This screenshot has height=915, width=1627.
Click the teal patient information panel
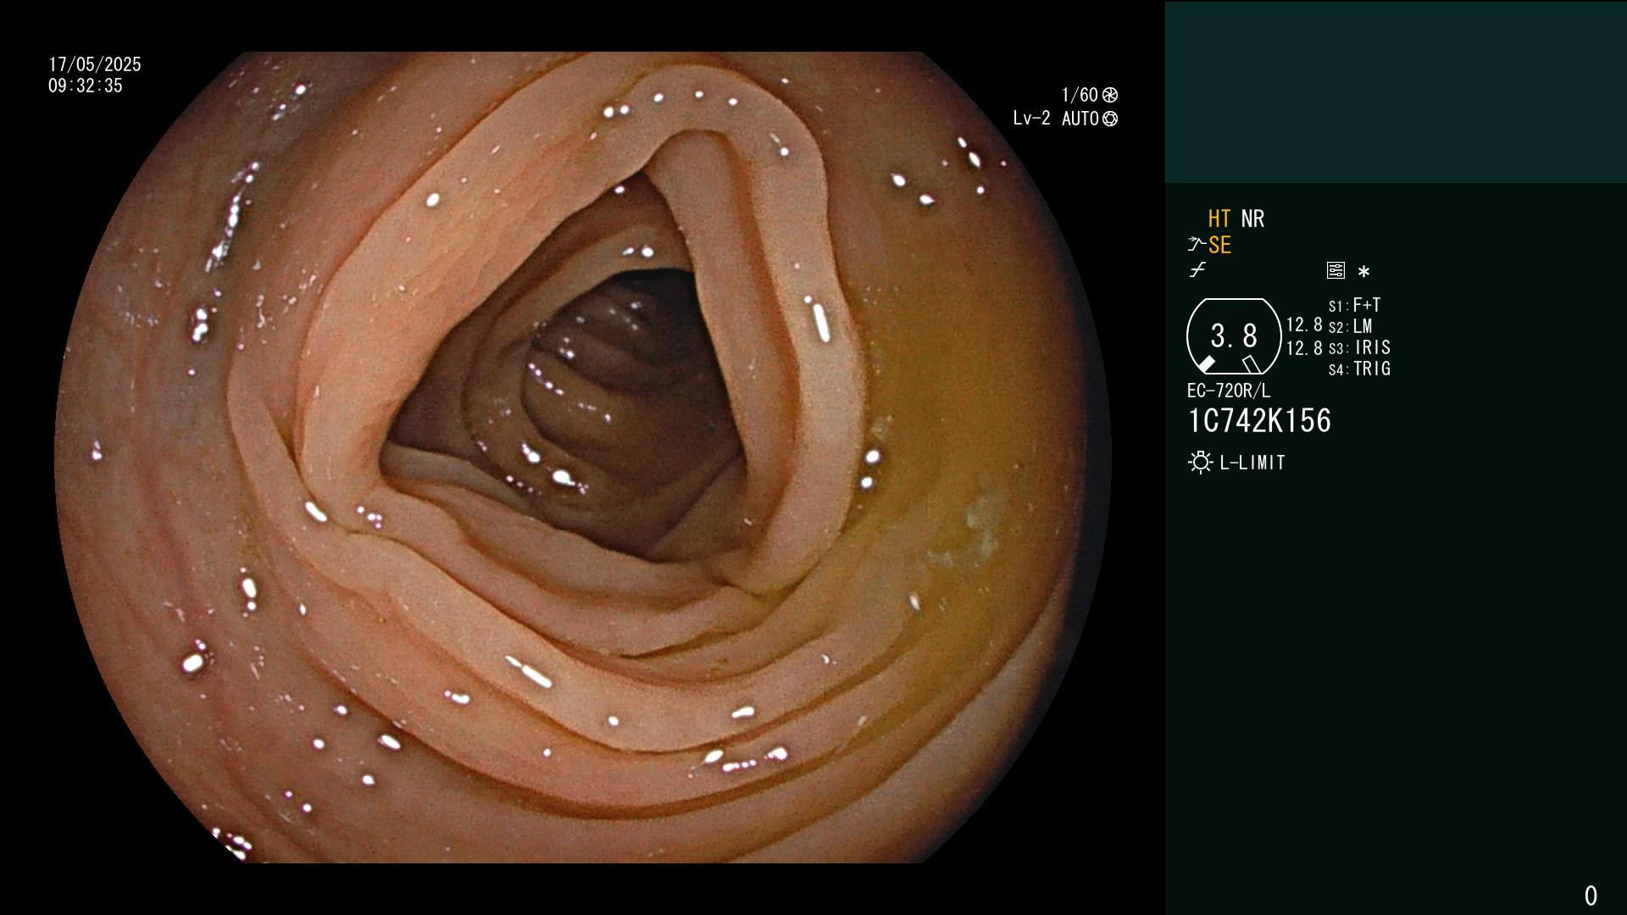[x=1396, y=91]
